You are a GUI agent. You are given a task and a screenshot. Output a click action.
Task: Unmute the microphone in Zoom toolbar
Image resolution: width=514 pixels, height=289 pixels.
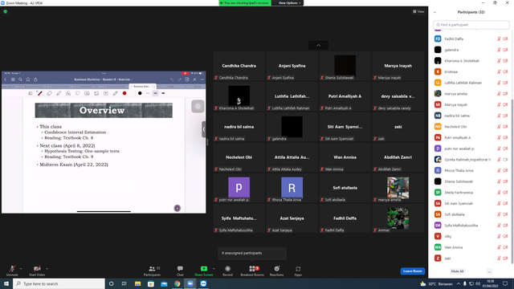coord(12,271)
